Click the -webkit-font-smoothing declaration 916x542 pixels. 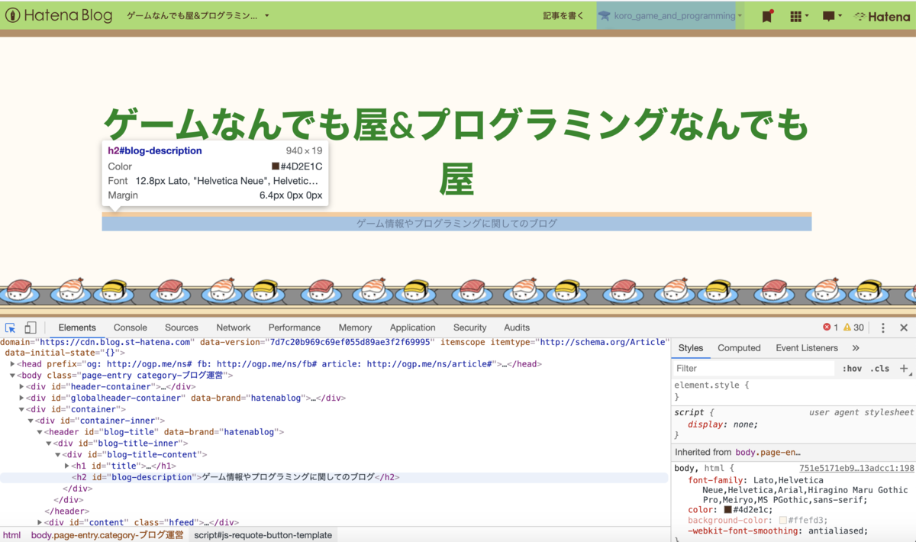point(778,531)
